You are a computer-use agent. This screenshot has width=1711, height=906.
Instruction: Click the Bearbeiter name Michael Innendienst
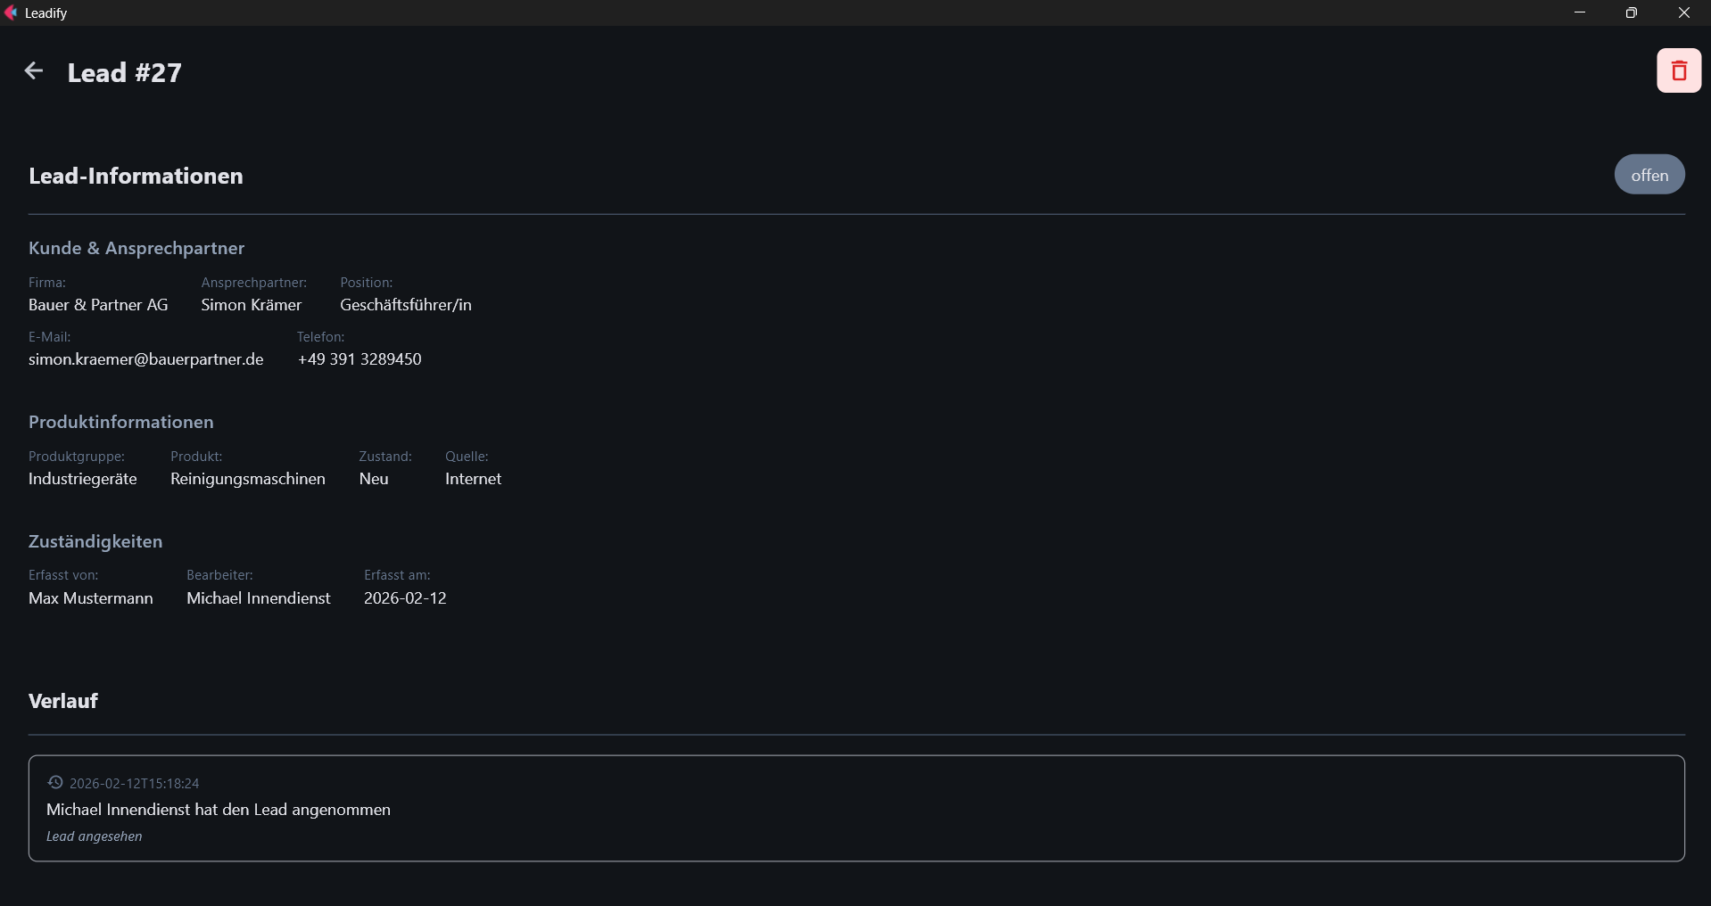258,598
